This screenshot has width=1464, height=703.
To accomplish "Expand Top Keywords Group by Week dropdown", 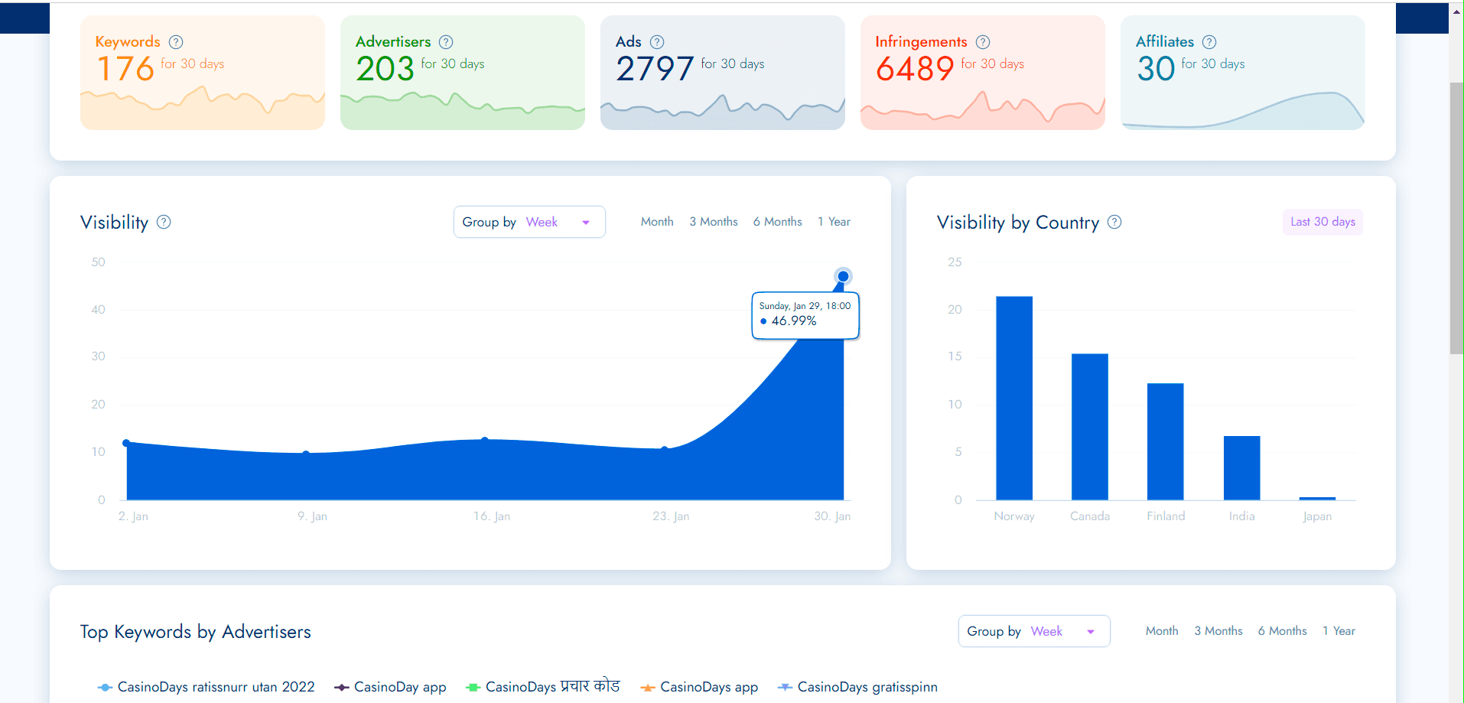I will (1033, 631).
